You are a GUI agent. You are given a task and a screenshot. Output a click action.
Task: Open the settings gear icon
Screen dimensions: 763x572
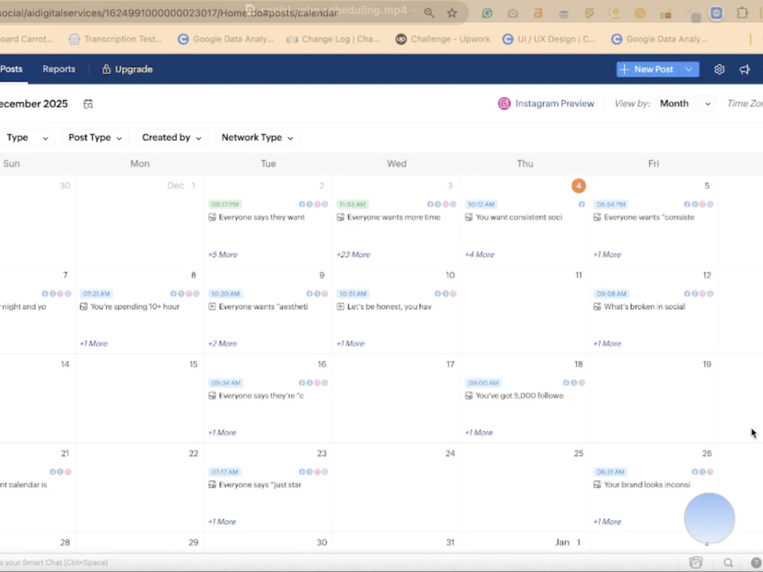(720, 69)
